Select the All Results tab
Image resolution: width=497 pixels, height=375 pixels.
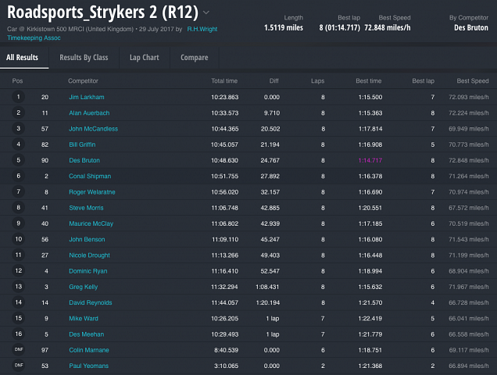[22, 58]
